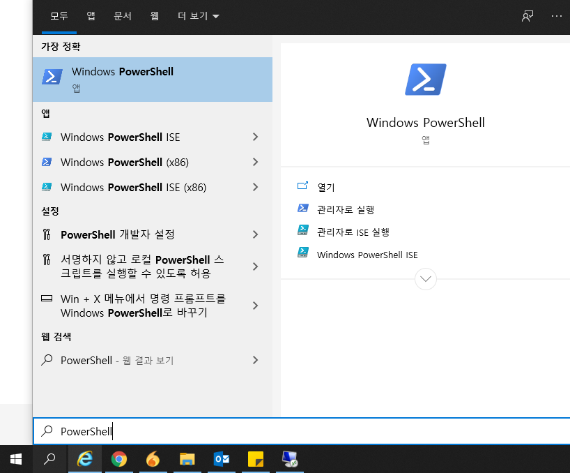Open Google Chrome from the taskbar

pos(119,459)
